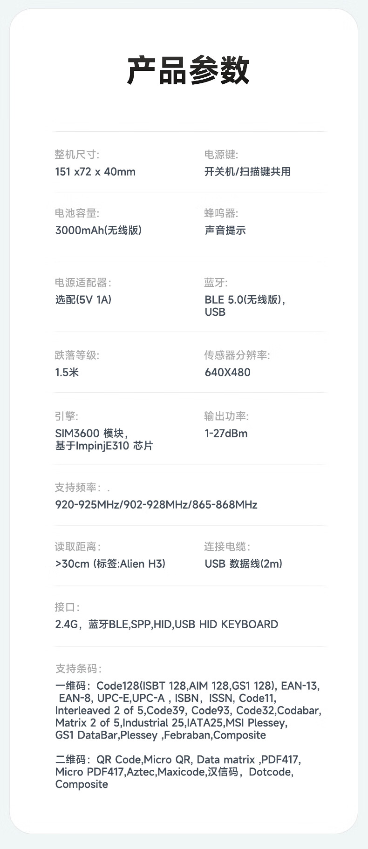Click the 选配(5V 1A) adapter value

(x=83, y=300)
